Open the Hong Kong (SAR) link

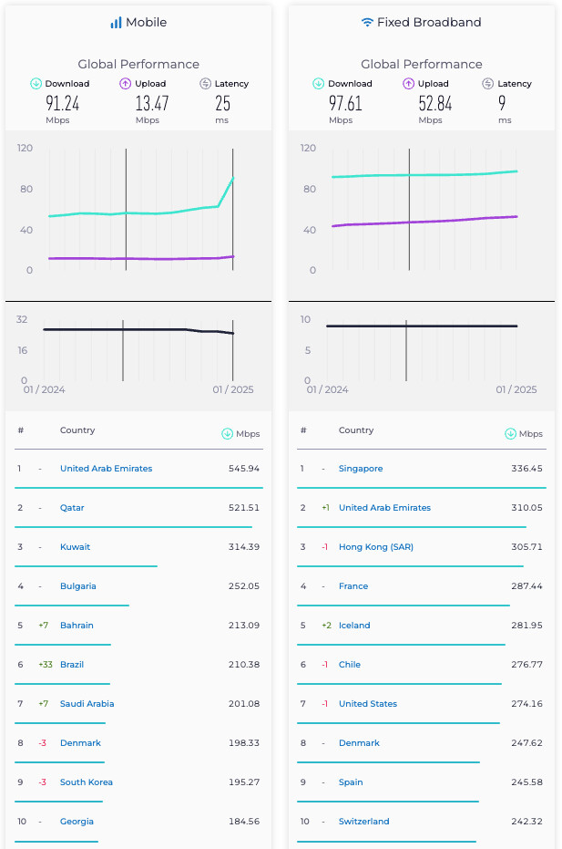click(376, 547)
